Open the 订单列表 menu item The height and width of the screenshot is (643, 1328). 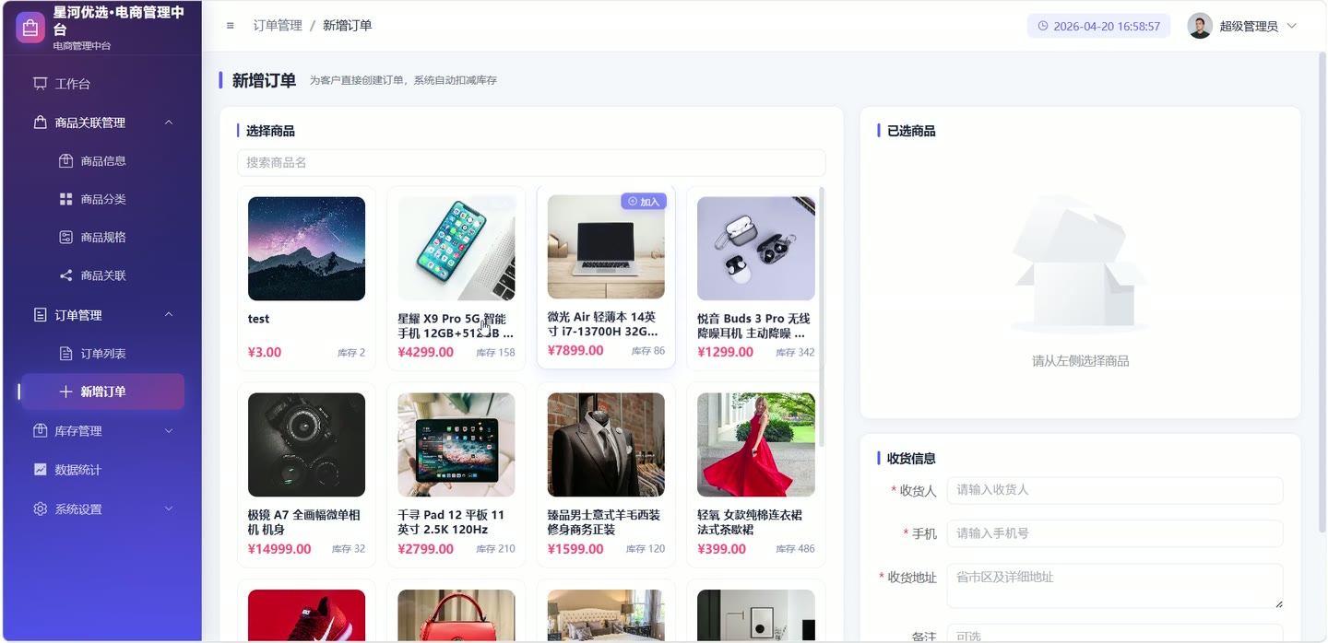coord(102,354)
